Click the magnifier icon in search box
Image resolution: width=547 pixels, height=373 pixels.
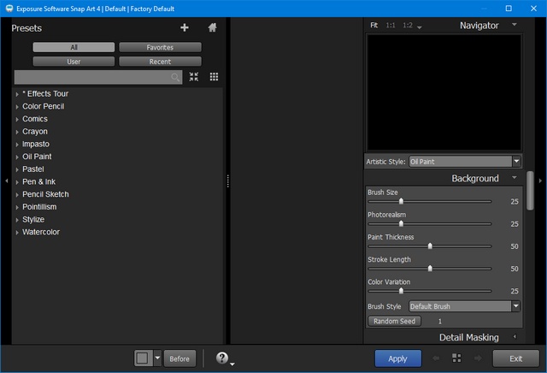pyautogui.click(x=175, y=77)
